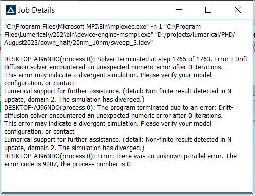This screenshot has width=255, height=196.
Task: Close the Job Details window
Action: [238, 10]
